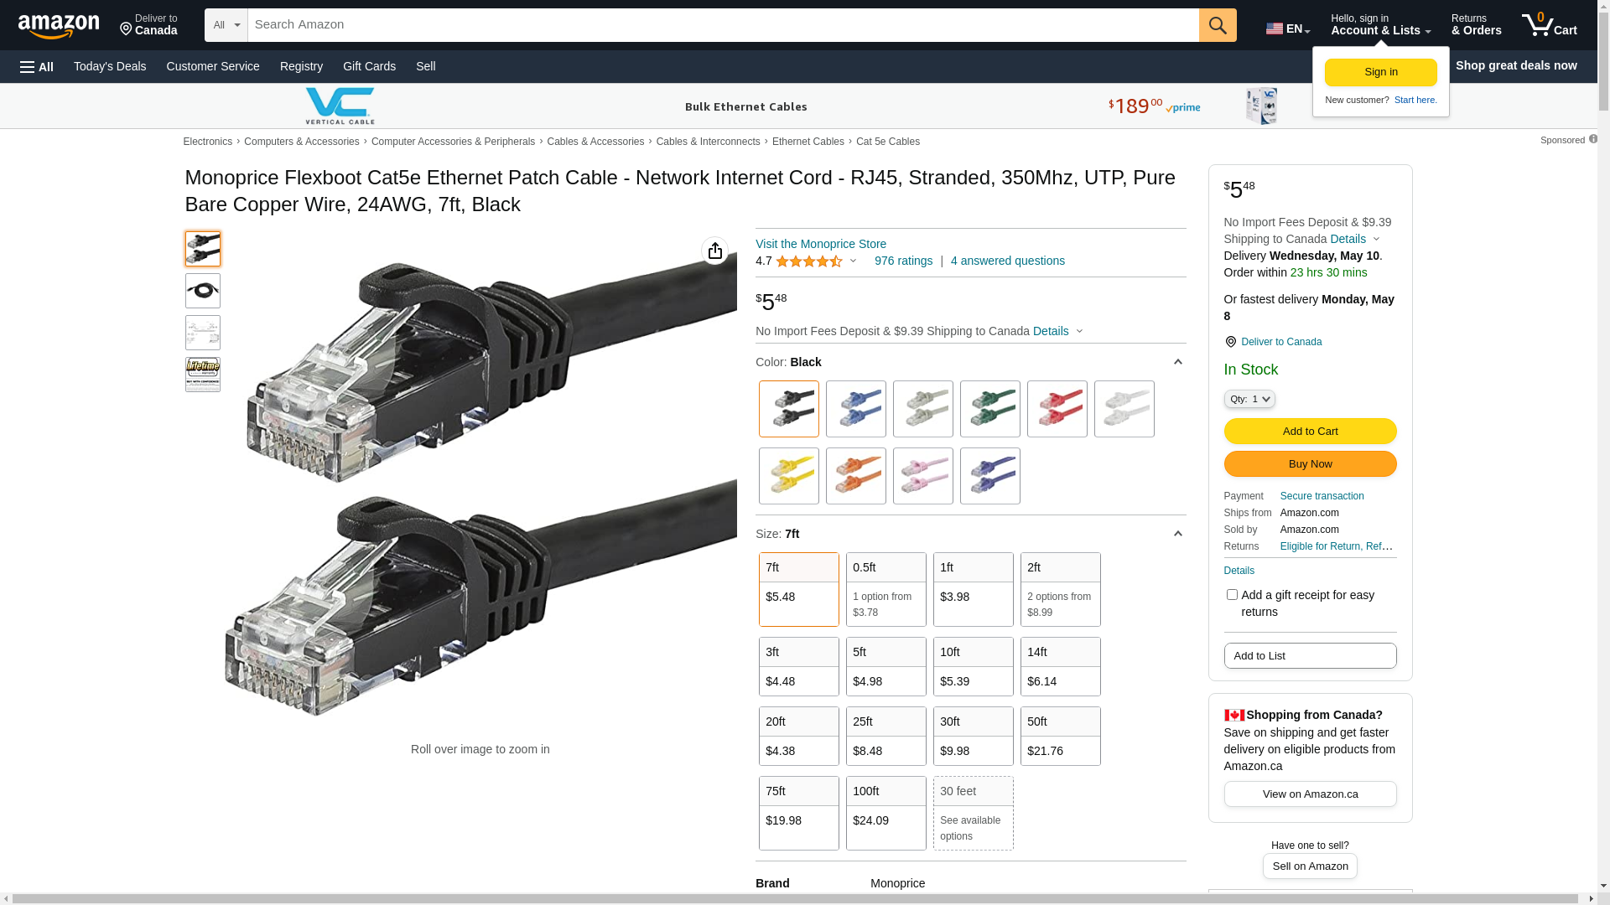Click the share icon on product image

pyautogui.click(x=714, y=251)
